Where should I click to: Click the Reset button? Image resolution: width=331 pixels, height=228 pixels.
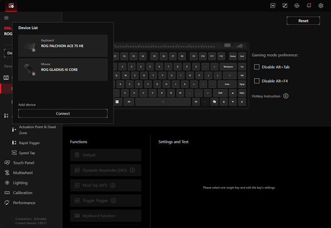pos(303,20)
